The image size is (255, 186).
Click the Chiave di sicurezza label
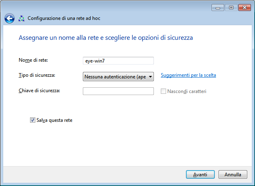[39, 91]
